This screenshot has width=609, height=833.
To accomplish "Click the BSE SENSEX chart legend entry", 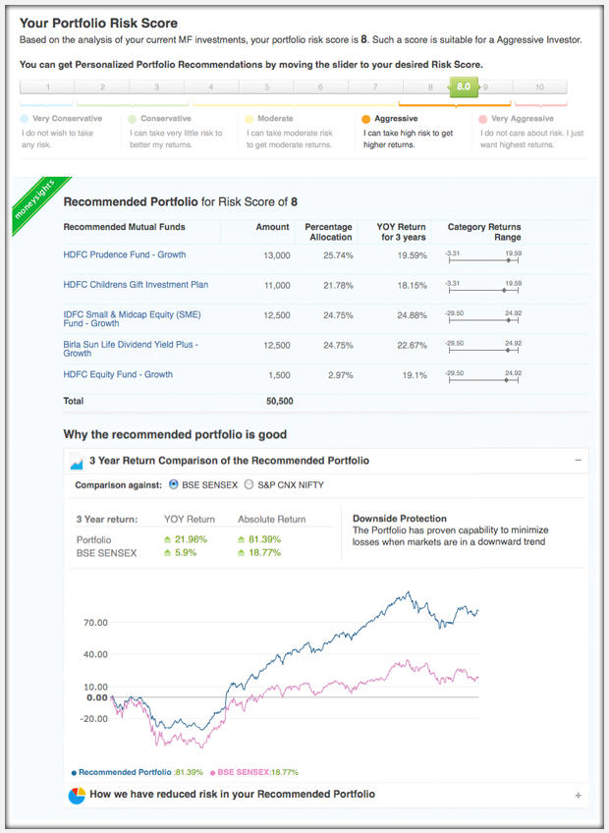I will click(x=254, y=772).
